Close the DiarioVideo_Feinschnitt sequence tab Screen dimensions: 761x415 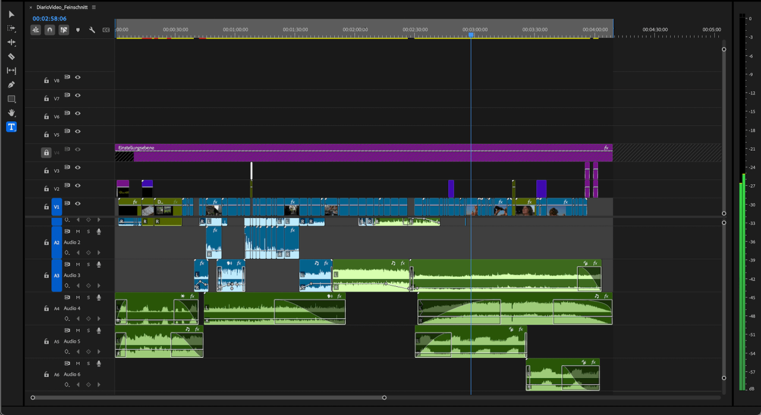pyautogui.click(x=31, y=8)
